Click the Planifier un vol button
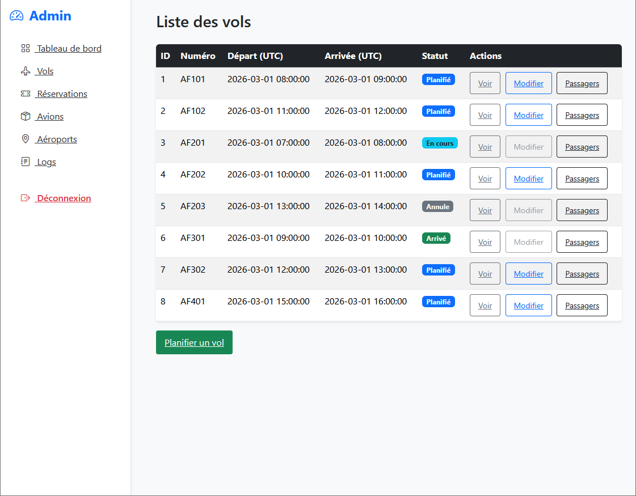The height and width of the screenshot is (496, 636). point(194,342)
